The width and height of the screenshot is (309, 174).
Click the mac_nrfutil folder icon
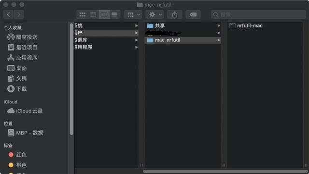[150, 40]
